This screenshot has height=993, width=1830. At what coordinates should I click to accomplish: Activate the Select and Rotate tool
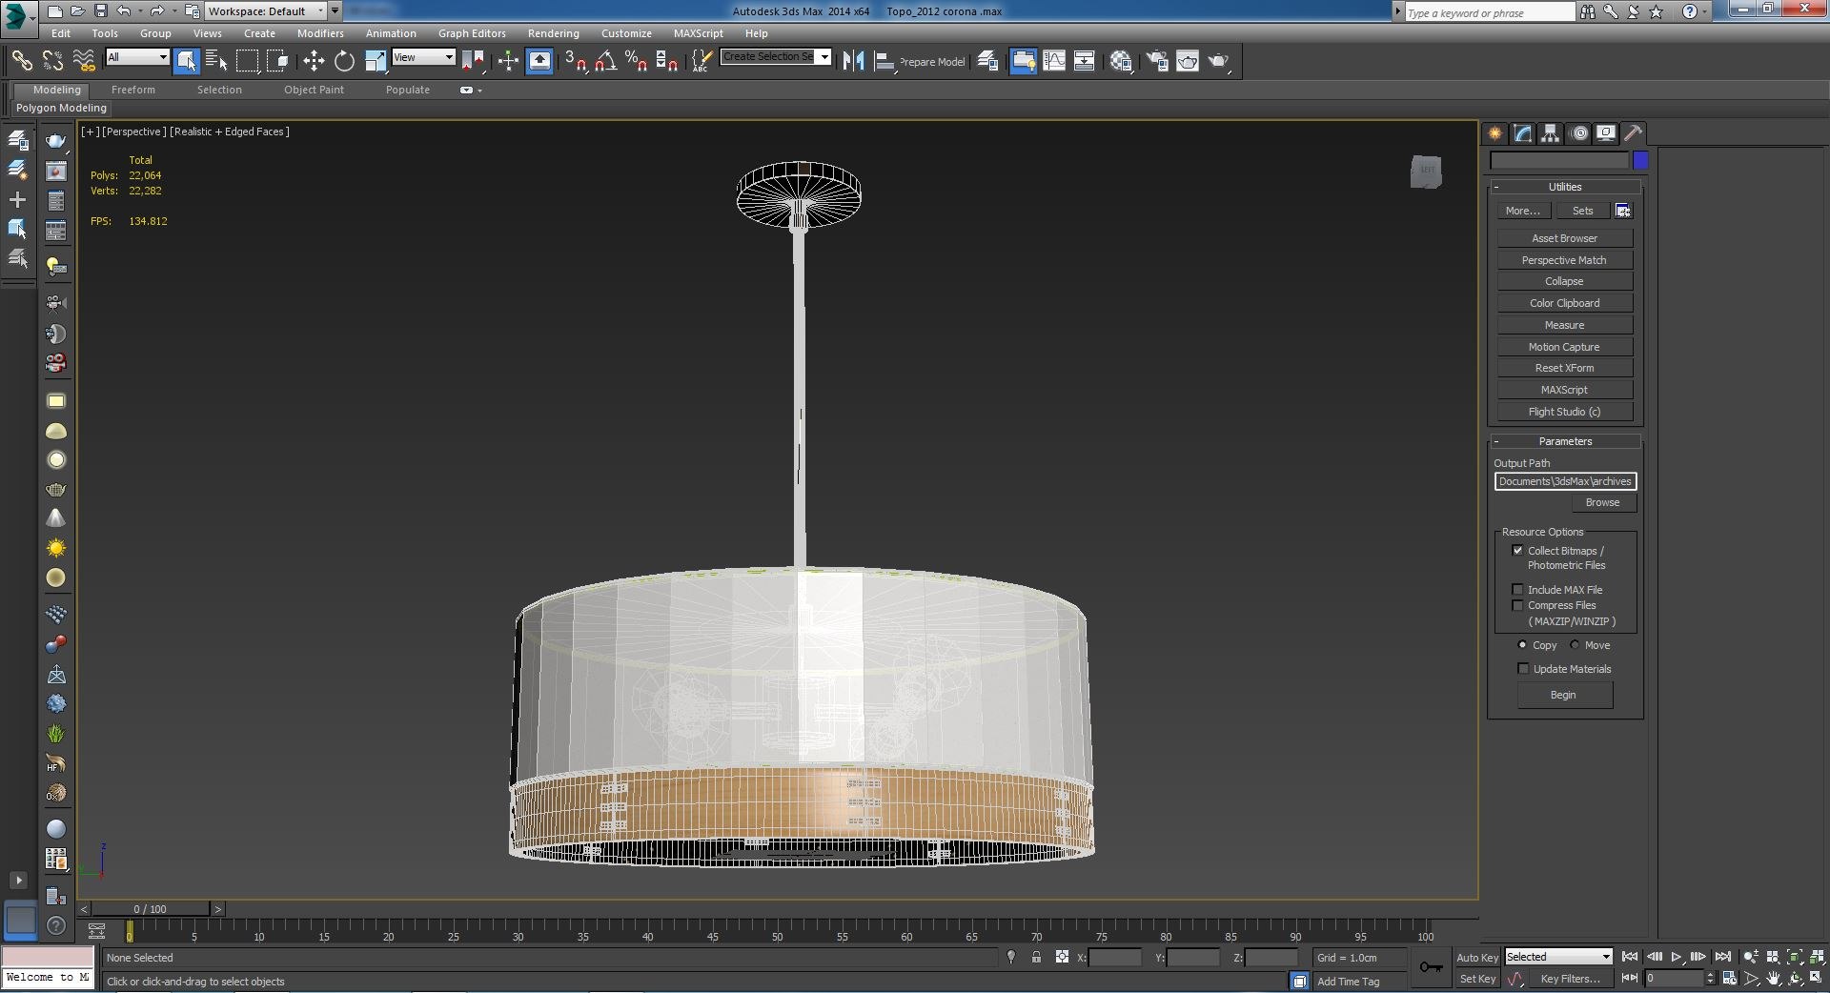(344, 61)
